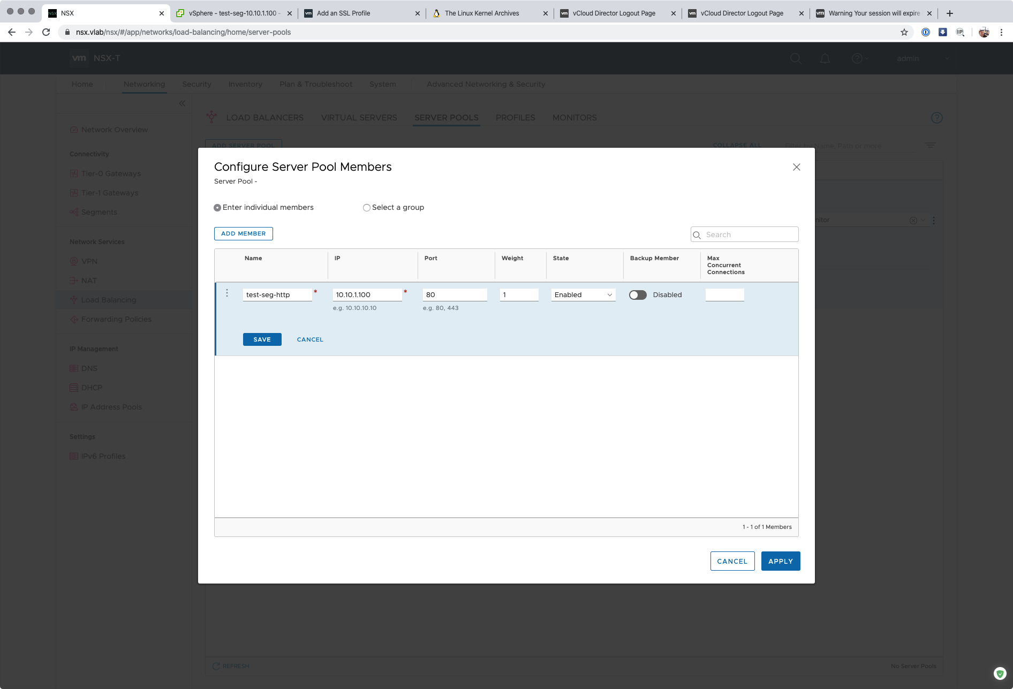1013x689 pixels.
Task: Click the green shield extension icon
Action: 1000,673
